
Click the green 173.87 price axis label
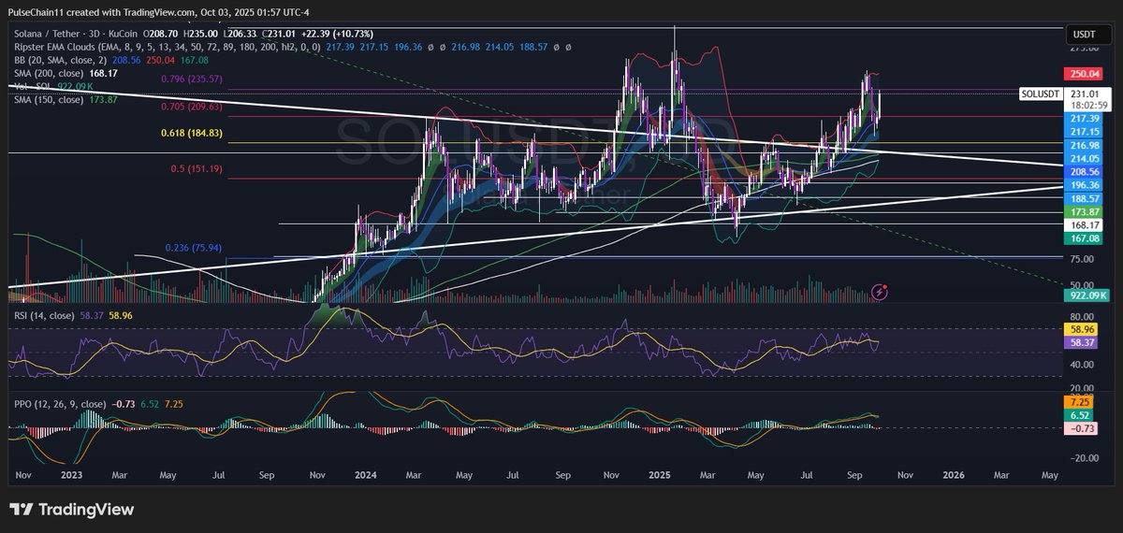pos(1084,212)
